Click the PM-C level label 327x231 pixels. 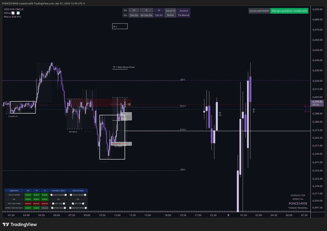click(183, 169)
